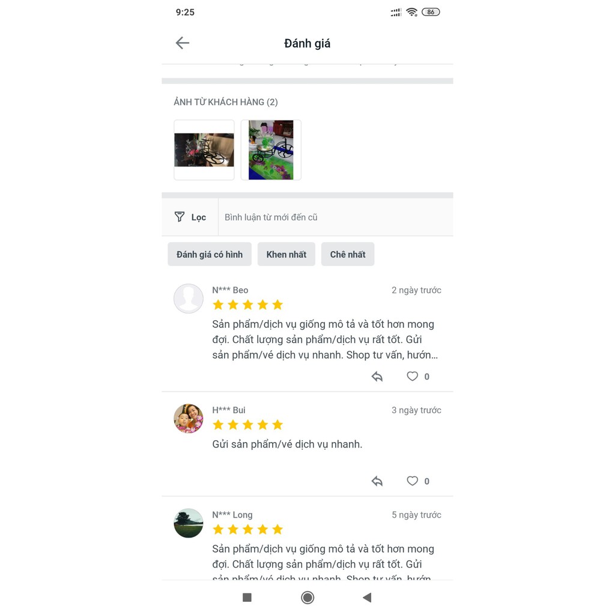615x615 pixels.
Task: Select the 'Chê nhất' filter chip
Action: 348,254
